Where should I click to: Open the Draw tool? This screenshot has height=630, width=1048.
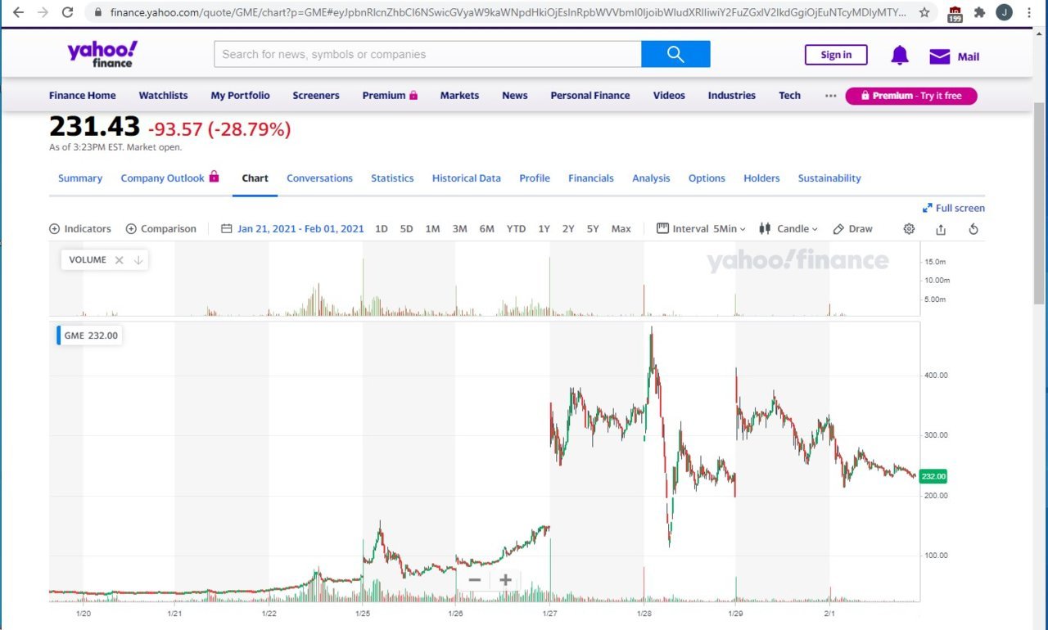click(x=853, y=229)
